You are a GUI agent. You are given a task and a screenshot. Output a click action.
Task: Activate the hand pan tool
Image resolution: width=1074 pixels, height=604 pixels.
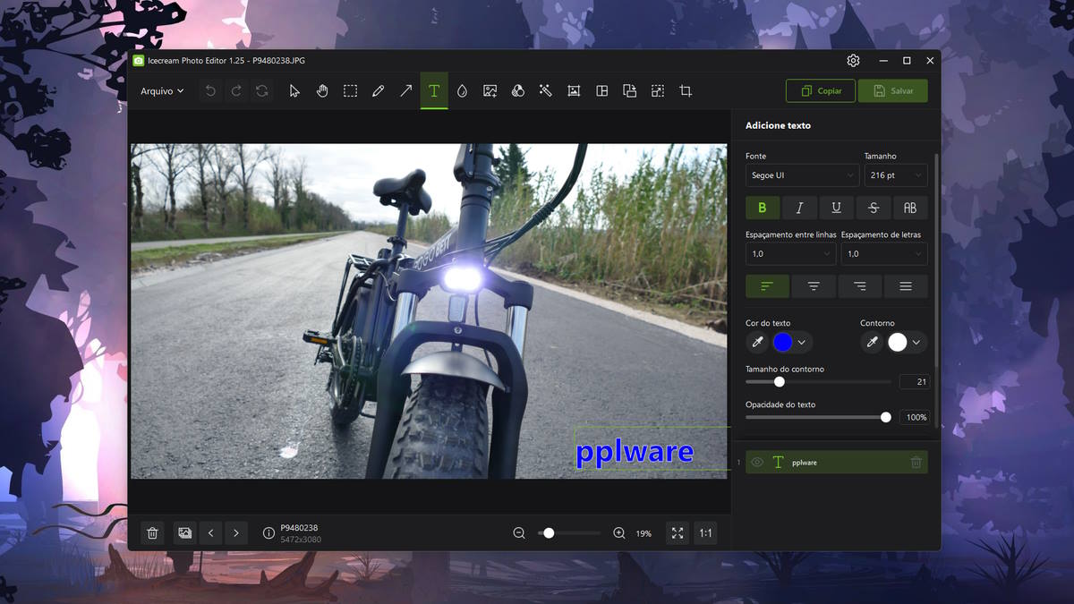322,91
